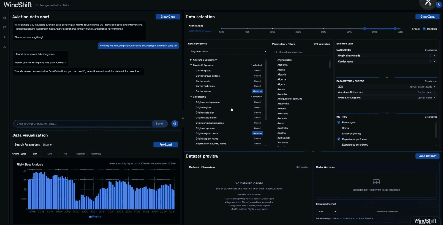Click the Load Dataset button

point(427,156)
